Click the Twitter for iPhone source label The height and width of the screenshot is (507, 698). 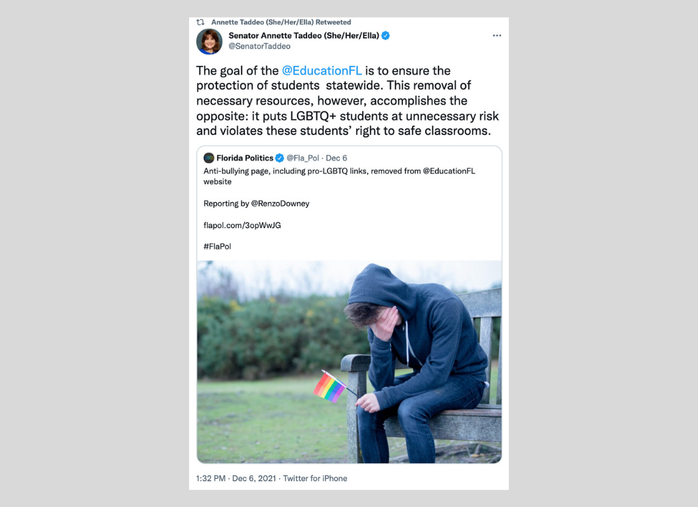pos(315,478)
